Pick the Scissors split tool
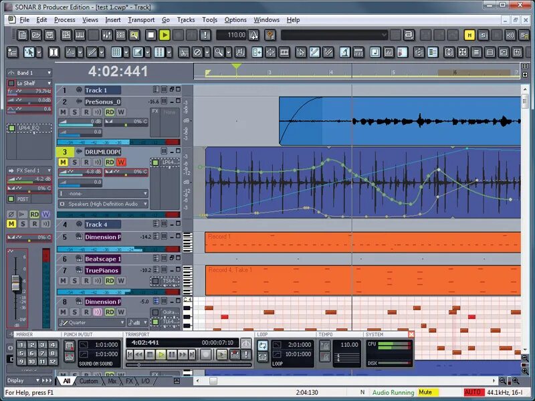Viewport: 535px width, 401px height. 183,52
